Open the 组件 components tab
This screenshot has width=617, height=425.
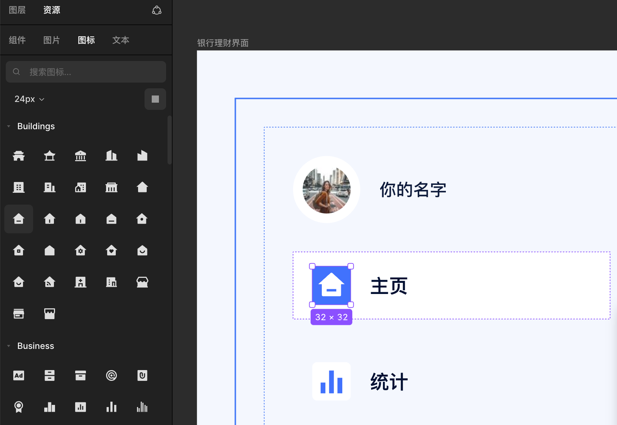point(17,40)
